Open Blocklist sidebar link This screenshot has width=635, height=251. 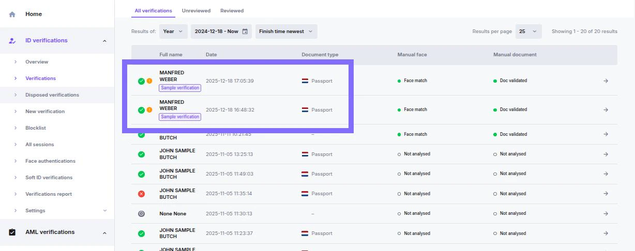36,128
